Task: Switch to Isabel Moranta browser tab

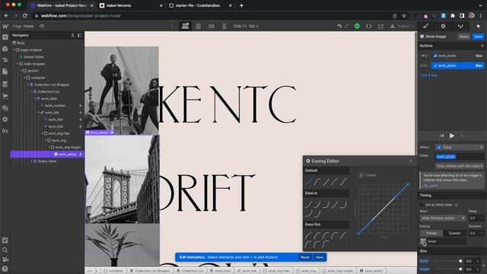Action: (x=131, y=5)
